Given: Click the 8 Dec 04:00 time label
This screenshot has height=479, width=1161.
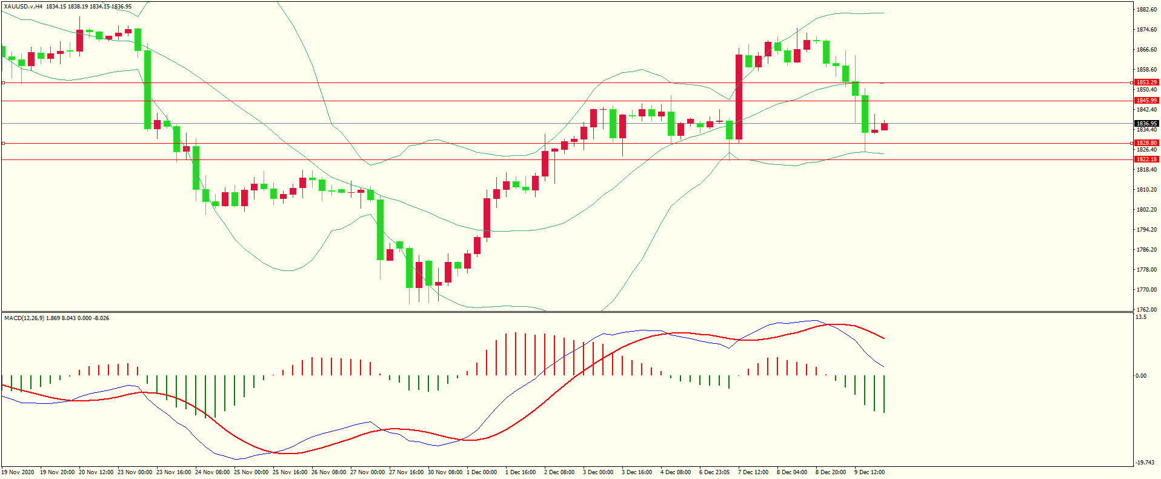Looking at the screenshot, I should tap(792, 472).
